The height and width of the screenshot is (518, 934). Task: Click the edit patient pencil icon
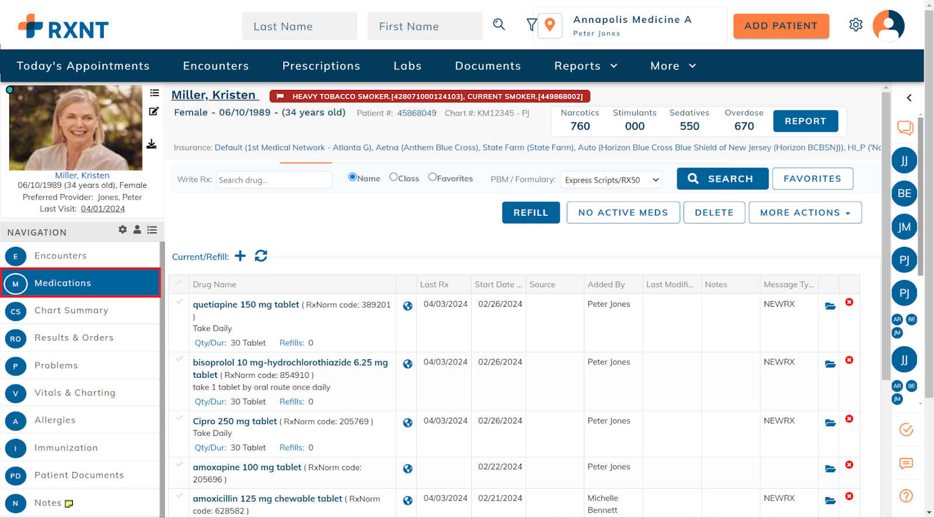coord(154,111)
